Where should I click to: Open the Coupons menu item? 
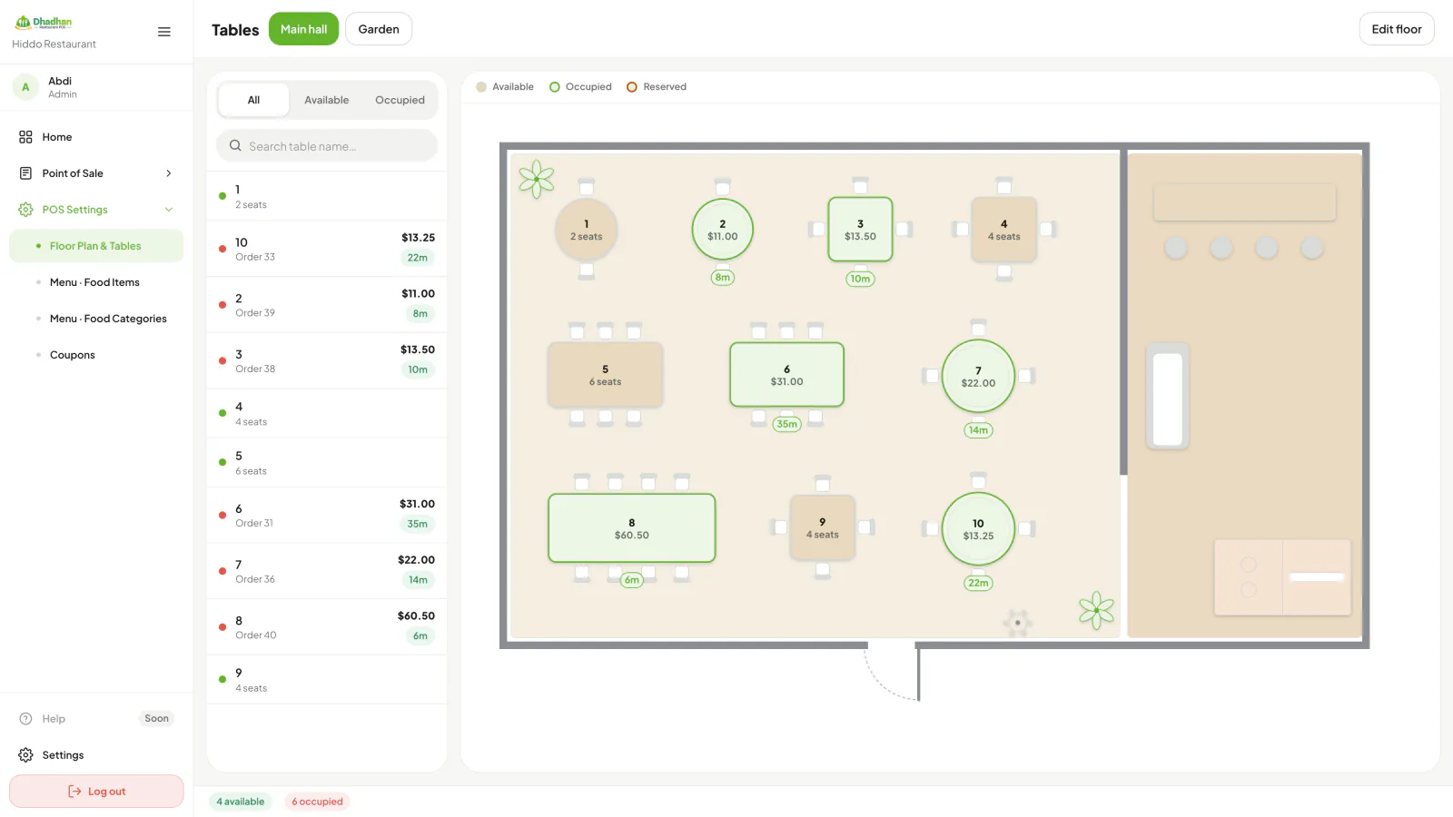coord(96,355)
